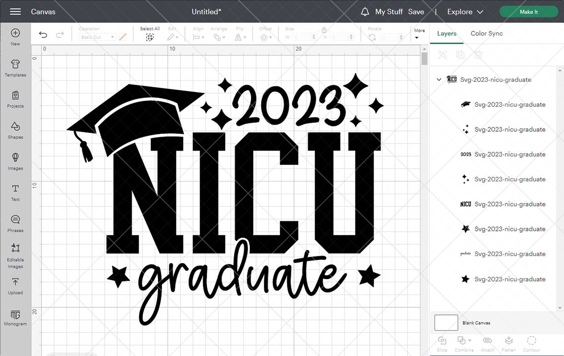
Task: Click the Attach icon below Layers panel
Action: pos(487,342)
